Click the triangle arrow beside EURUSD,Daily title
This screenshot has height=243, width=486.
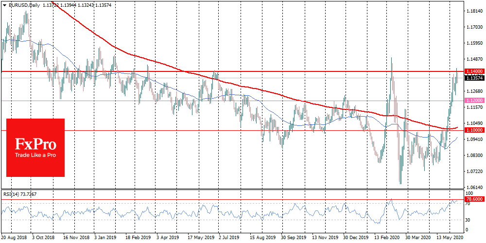(4, 4)
